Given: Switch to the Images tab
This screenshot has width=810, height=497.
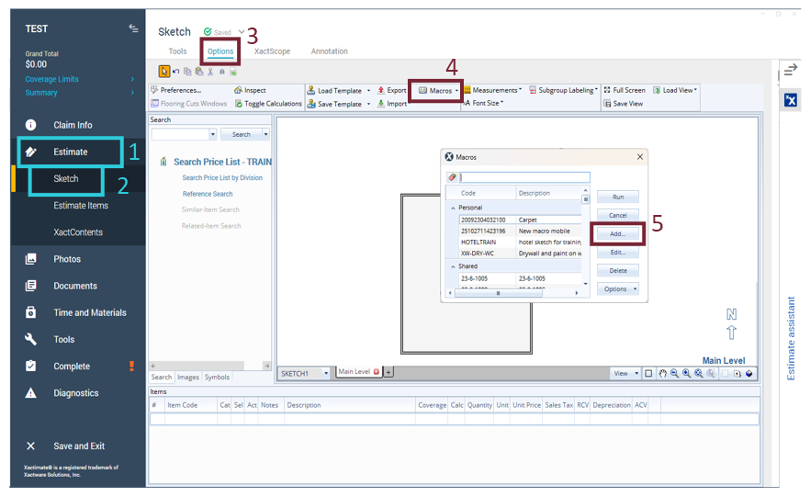Looking at the screenshot, I should tap(188, 378).
